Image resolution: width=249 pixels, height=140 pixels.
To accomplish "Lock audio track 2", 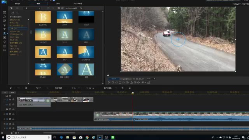I will point(13,119).
